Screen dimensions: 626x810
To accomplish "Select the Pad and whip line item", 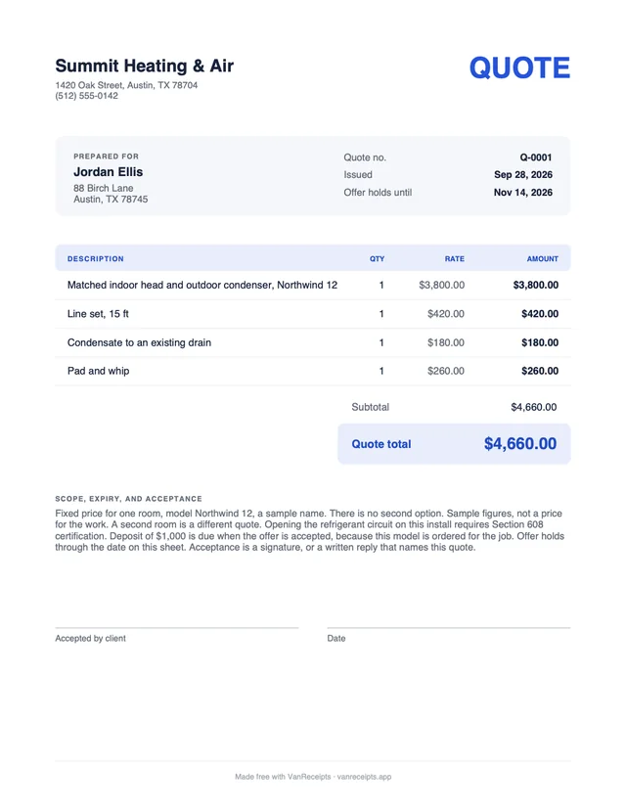I will pos(313,371).
